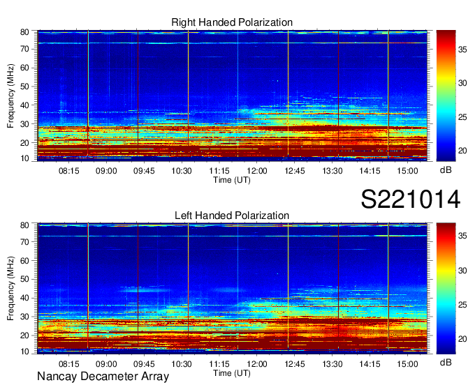Click the dB unit label under the bottom color bar
The image size is (475, 385).
446,362
